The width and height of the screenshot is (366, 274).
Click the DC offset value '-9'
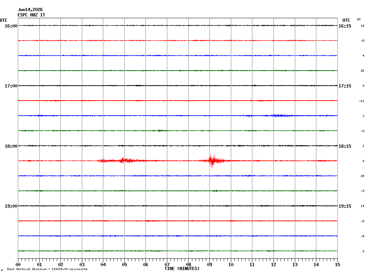pos(362,191)
